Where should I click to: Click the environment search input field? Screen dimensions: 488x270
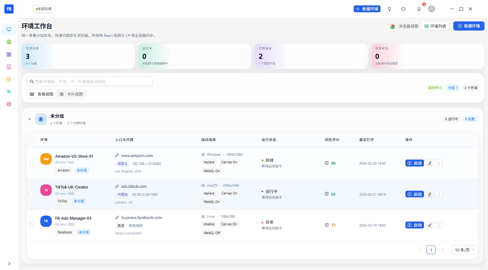click(90, 82)
